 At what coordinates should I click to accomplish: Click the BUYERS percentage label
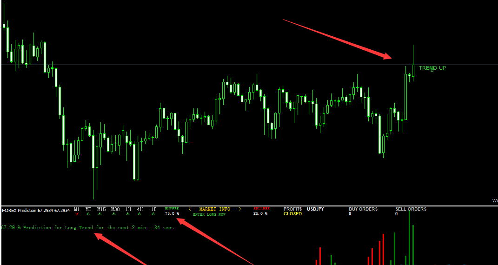tap(172, 214)
